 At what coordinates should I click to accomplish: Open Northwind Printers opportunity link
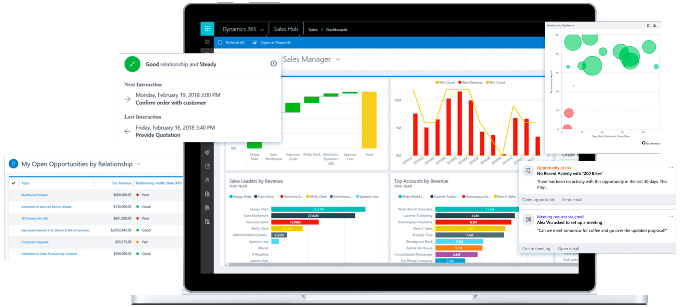tap(34, 195)
